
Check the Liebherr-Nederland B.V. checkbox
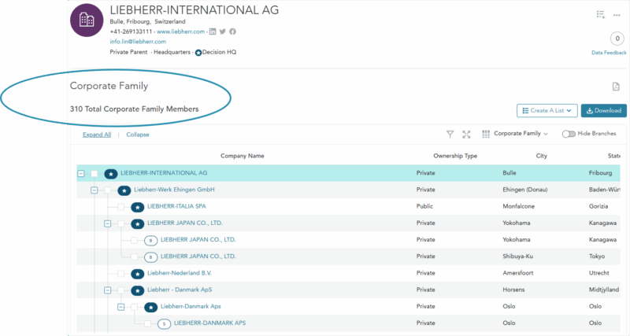point(120,273)
